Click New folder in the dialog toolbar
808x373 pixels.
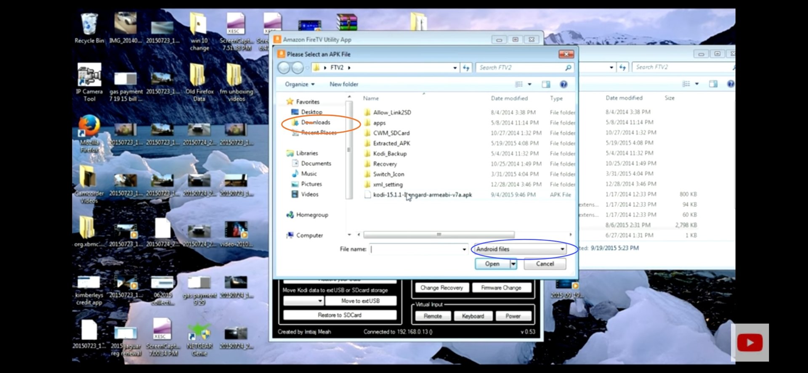(x=344, y=84)
